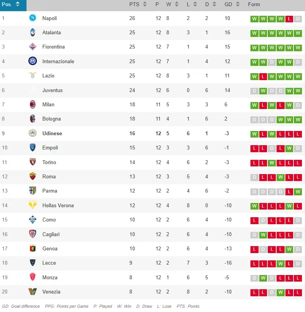Click the Milan crest icon
The width and height of the screenshot is (305, 312).
point(33,105)
